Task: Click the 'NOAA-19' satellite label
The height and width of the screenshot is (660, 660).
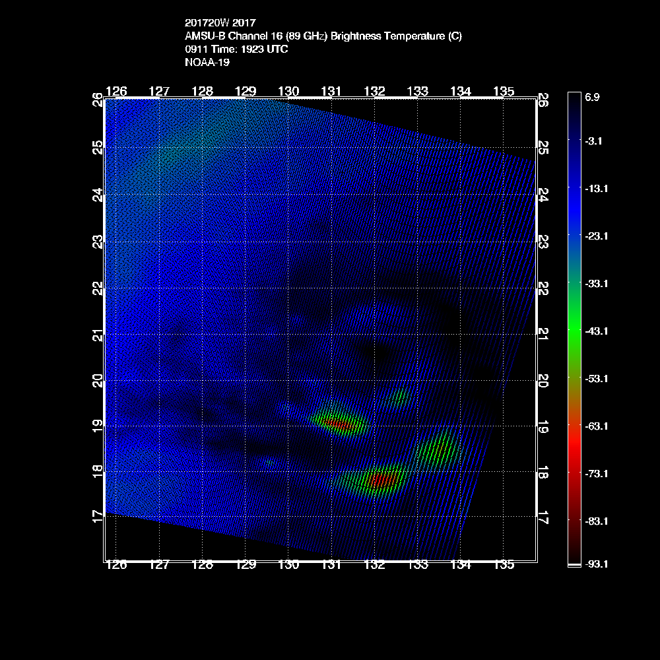Action: coord(208,63)
